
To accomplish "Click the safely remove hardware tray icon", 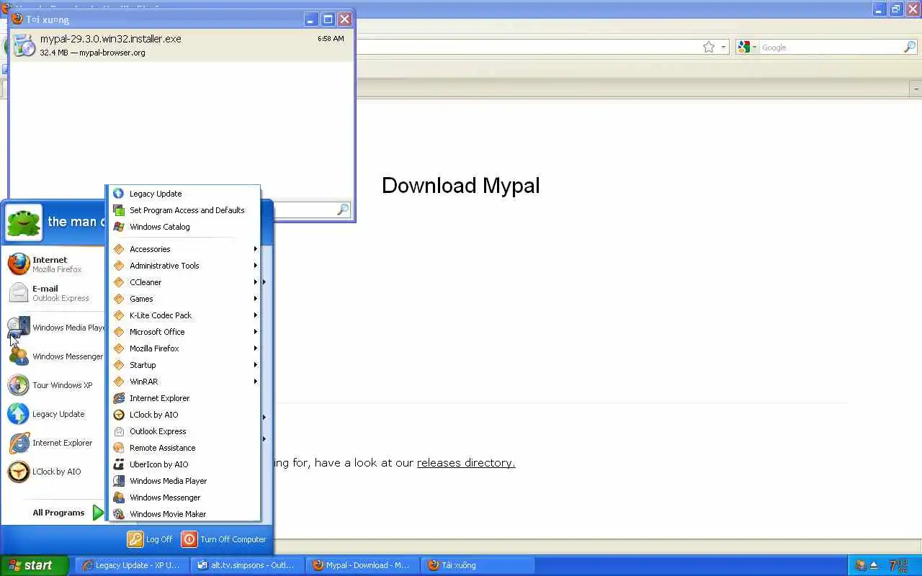I will tap(874, 565).
